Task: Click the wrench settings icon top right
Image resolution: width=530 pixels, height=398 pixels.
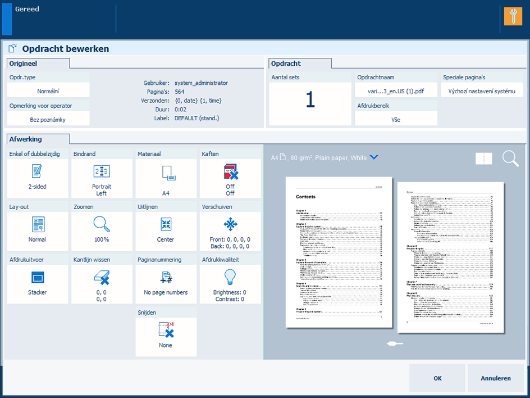Action: pyautogui.click(x=513, y=17)
